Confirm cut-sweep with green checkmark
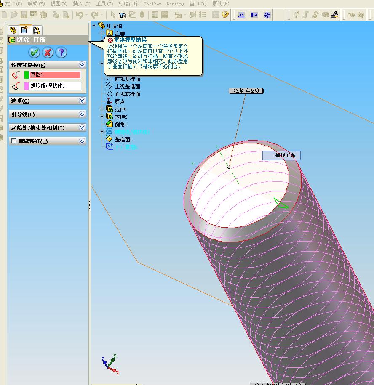 [x=34, y=52]
